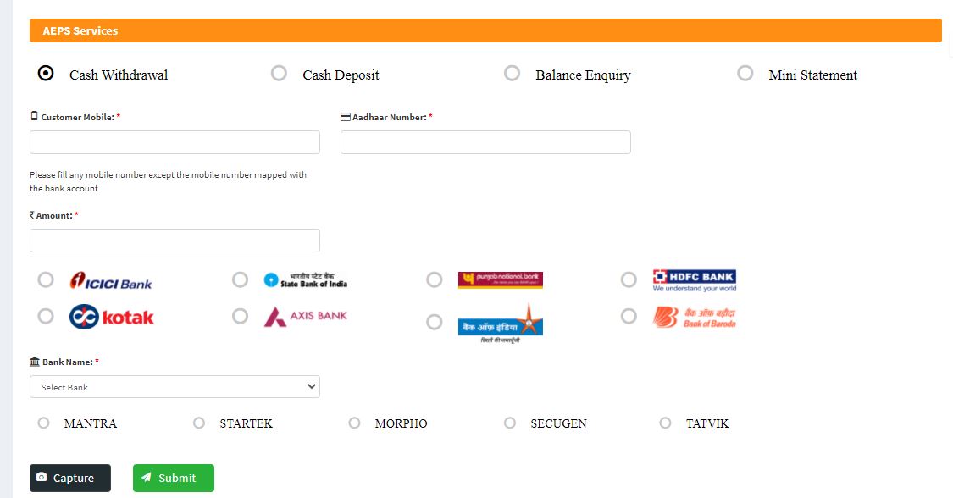
Task: Select the Mini Statement radio option
Action: pos(745,74)
